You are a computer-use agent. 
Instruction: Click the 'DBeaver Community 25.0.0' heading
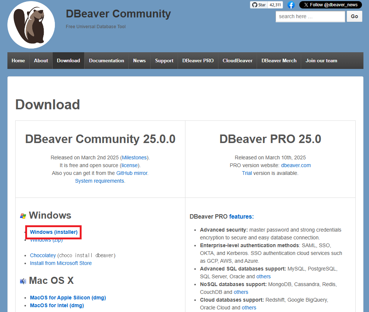[100, 139]
